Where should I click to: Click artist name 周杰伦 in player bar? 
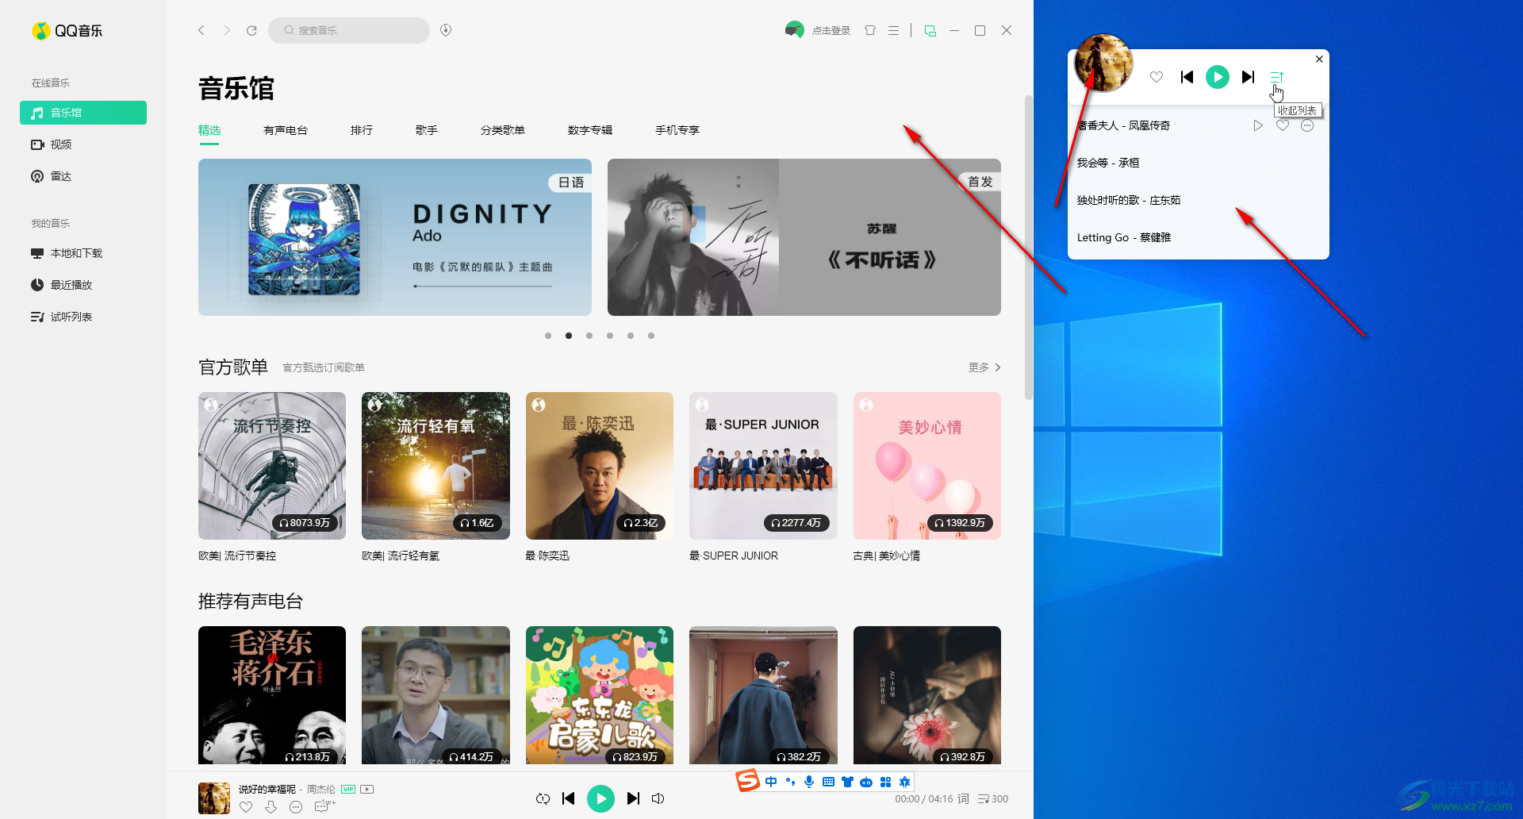point(321,790)
